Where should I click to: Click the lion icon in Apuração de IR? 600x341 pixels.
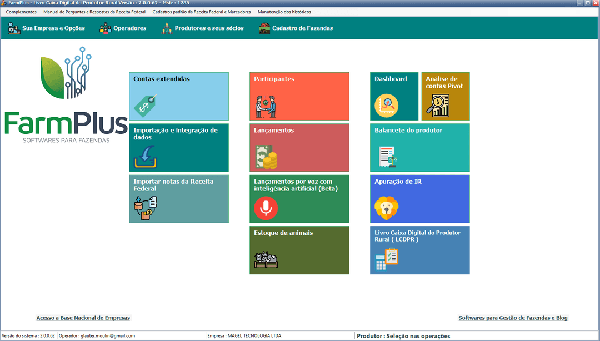(x=386, y=208)
